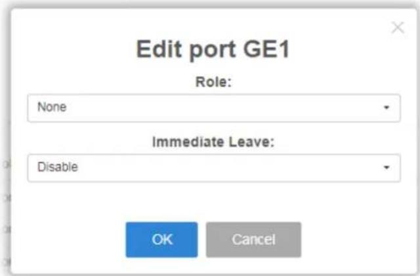Click the 'Edit port GE1' title
Viewport: 420px width, 276px height.
[x=213, y=49]
